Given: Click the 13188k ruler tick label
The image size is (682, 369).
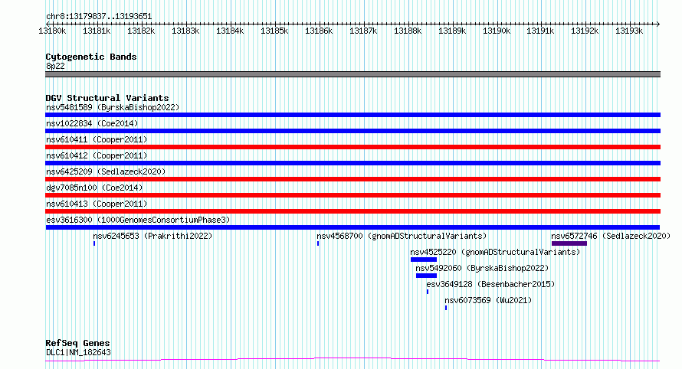Looking at the screenshot, I should coord(408,31).
